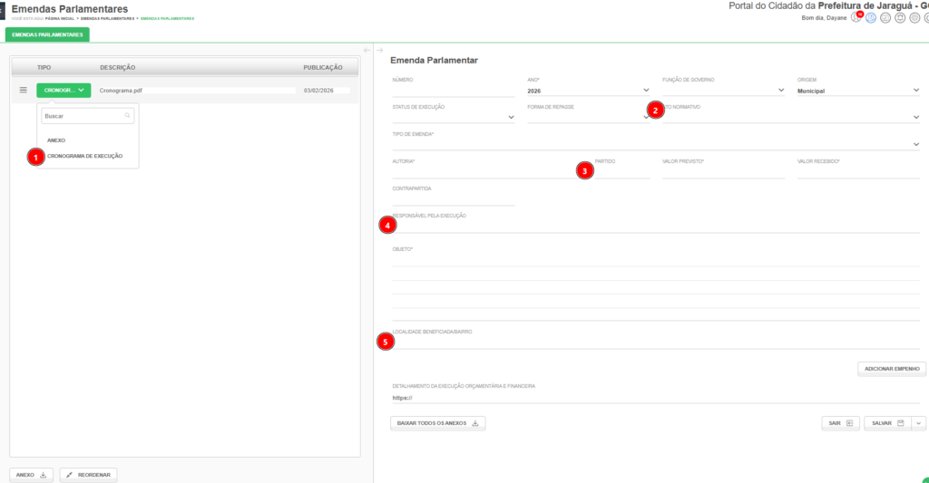Expand the arrow next to Salvar button
929x483 pixels.
[919, 423]
